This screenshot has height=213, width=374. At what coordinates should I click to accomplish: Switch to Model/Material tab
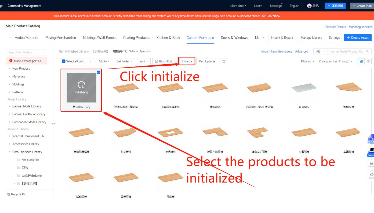coord(26,38)
